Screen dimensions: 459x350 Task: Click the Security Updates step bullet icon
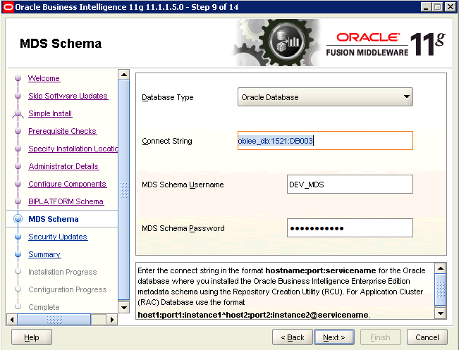pos(18,237)
